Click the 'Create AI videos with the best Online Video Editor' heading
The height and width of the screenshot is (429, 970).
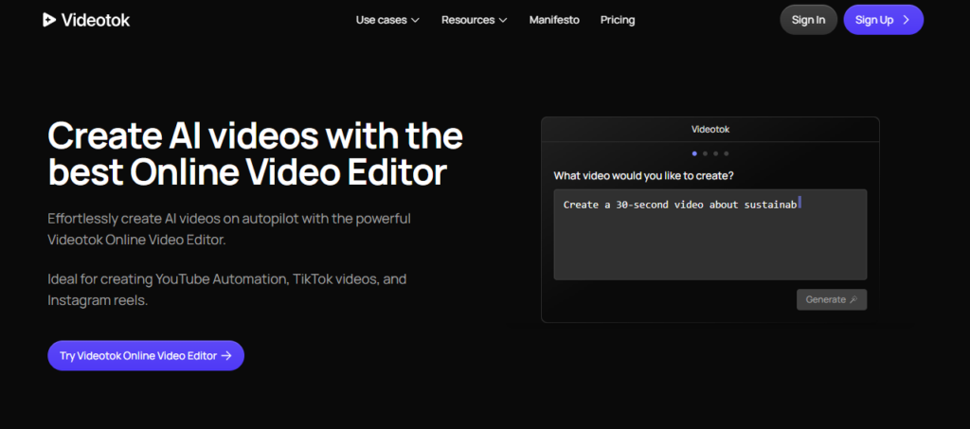[255, 154]
